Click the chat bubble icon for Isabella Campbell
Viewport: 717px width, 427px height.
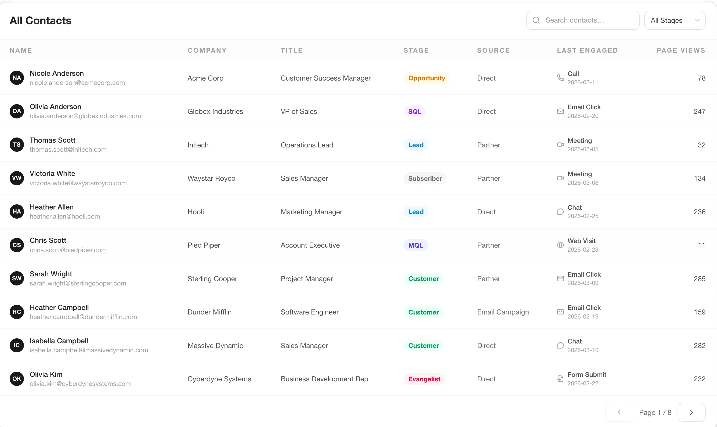[560, 345]
